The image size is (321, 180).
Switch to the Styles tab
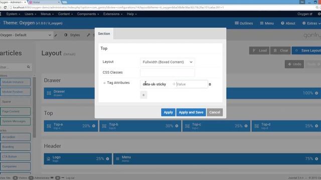pyautogui.click(x=72, y=35)
